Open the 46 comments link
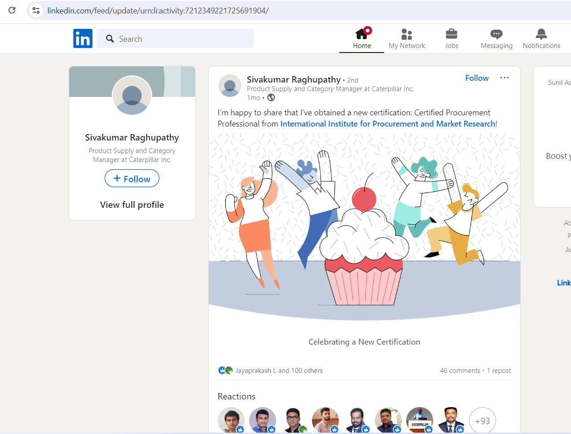This screenshot has width=571, height=434. pyautogui.click(x=460, y=371)
